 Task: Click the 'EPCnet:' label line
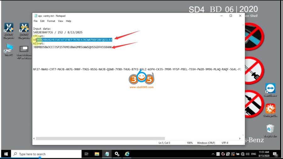[39, 36]
